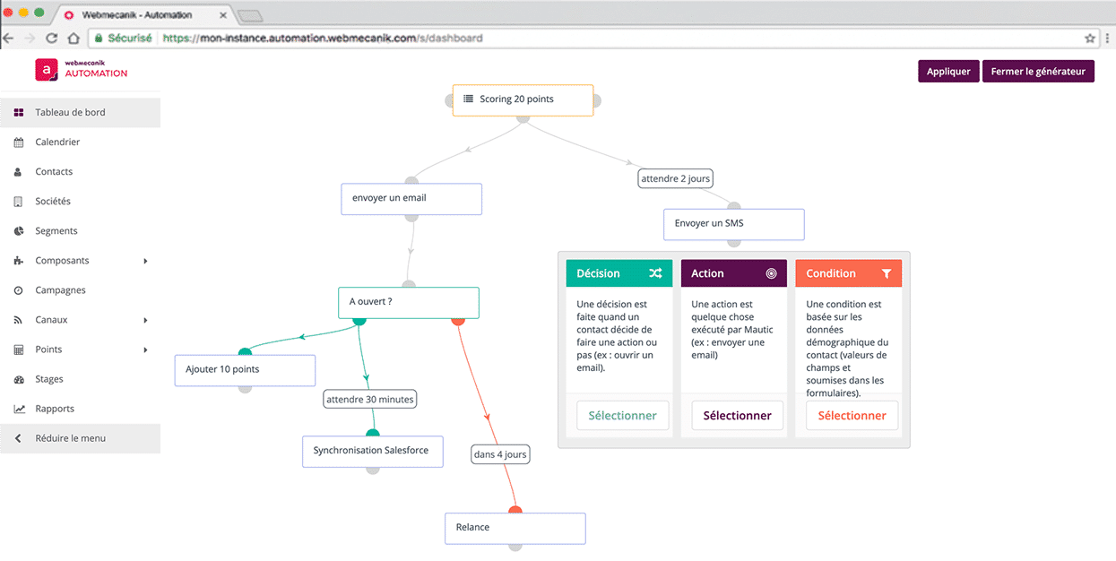Click the Segments pie chart icon
The width and height of the screenshot is (1116, 561).
click(x=18, y=230)
